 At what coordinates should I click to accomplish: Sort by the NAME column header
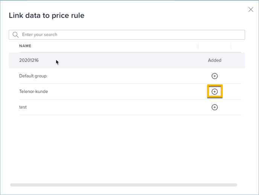25,46
